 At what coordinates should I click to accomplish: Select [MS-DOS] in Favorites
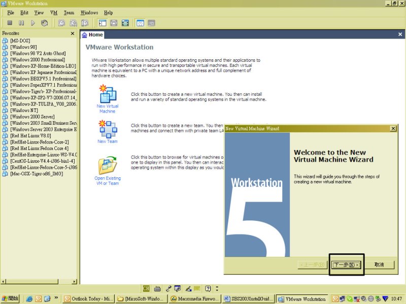point(20,41)
